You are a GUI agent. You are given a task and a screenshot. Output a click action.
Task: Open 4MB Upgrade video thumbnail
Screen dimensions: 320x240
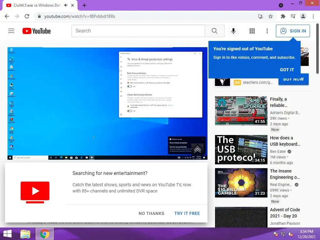point(241,111)
